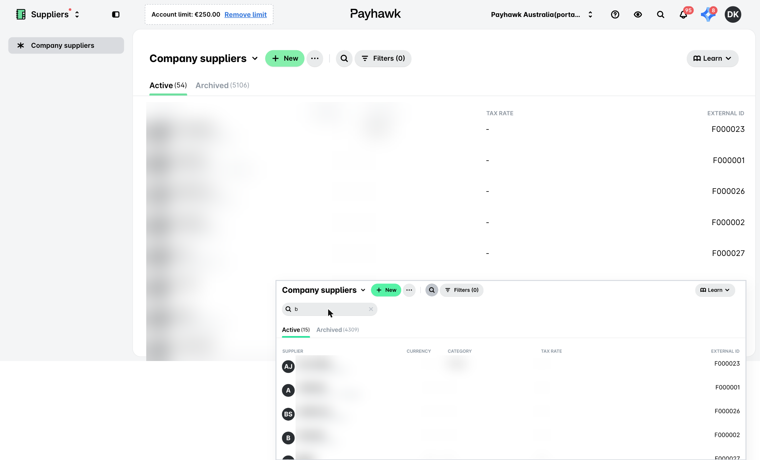Click the CATEGORY column header in inset
This screenshot has width=760, height=460.
tap(460, 351)
